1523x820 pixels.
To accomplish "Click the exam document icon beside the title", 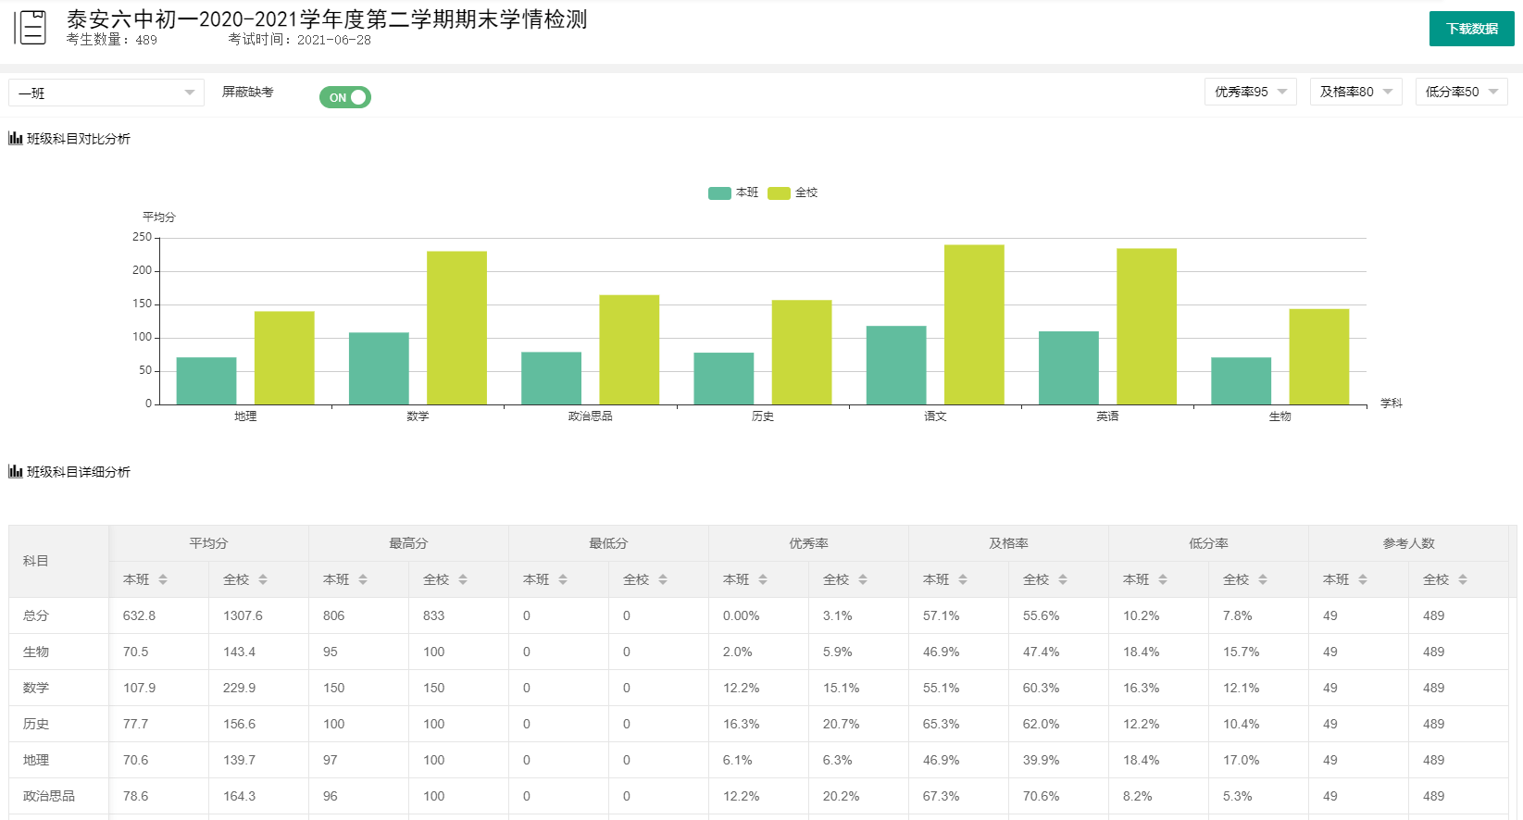I will click(x=31, y=28).
